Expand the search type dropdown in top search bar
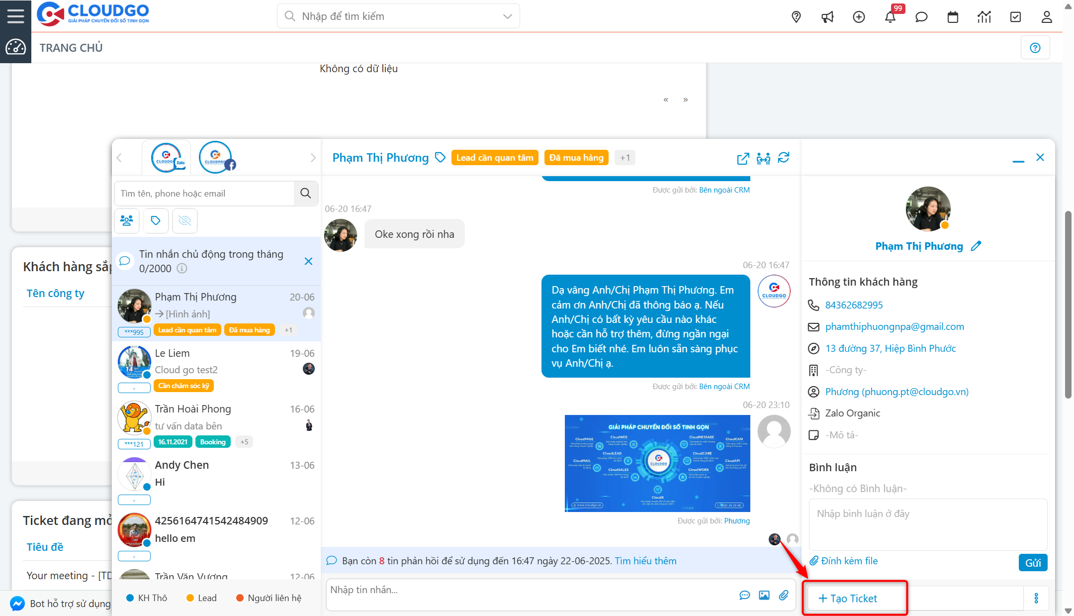Image resolution: width=1074 pixels, height=616 pixels. pyautogui.click(x=507, y=16)
